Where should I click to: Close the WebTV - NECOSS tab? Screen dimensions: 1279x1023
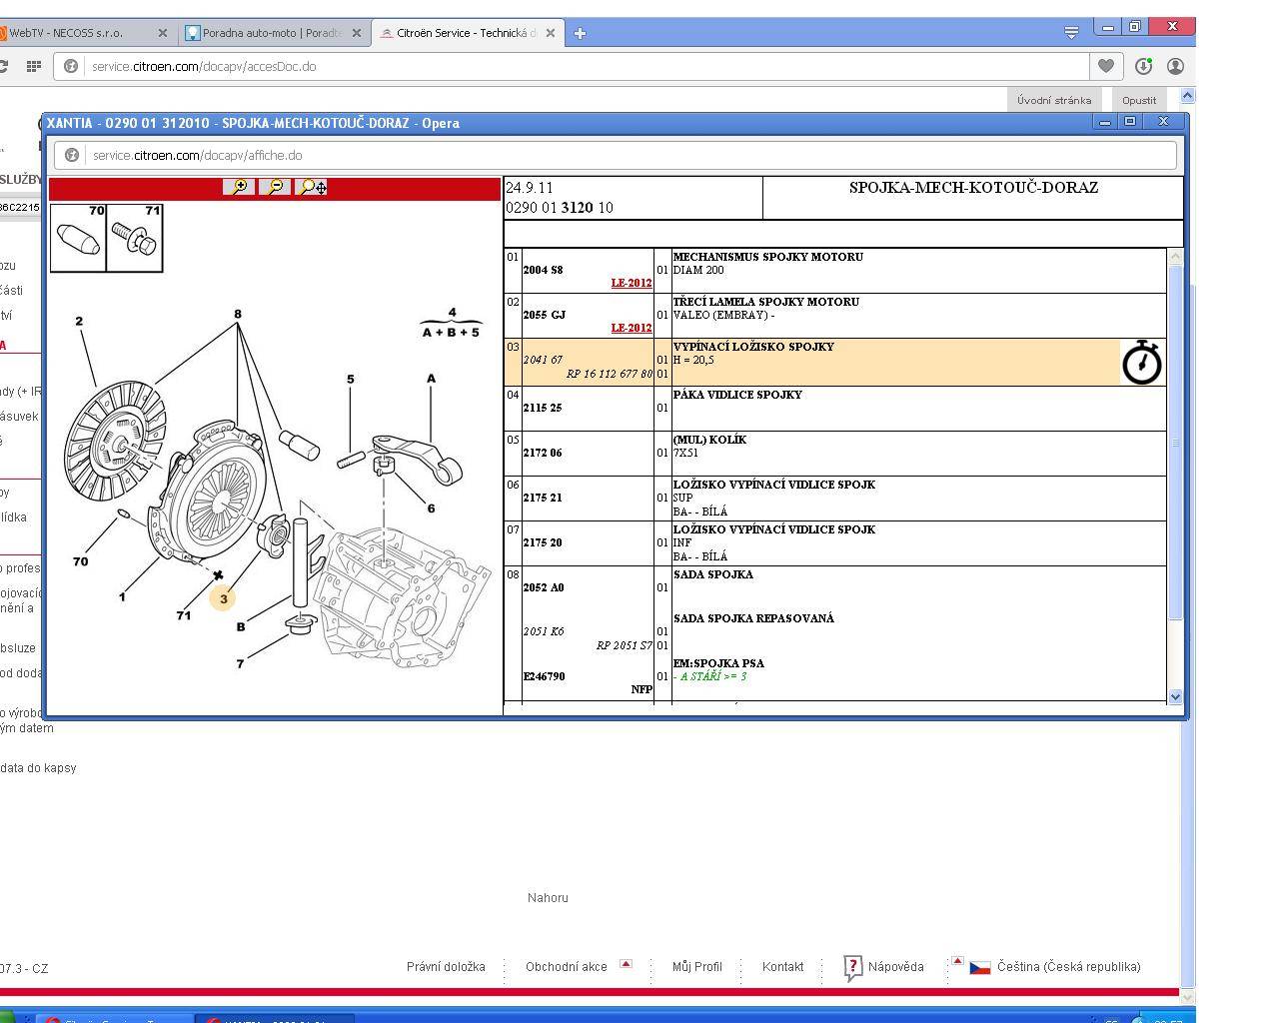point(163,33)
